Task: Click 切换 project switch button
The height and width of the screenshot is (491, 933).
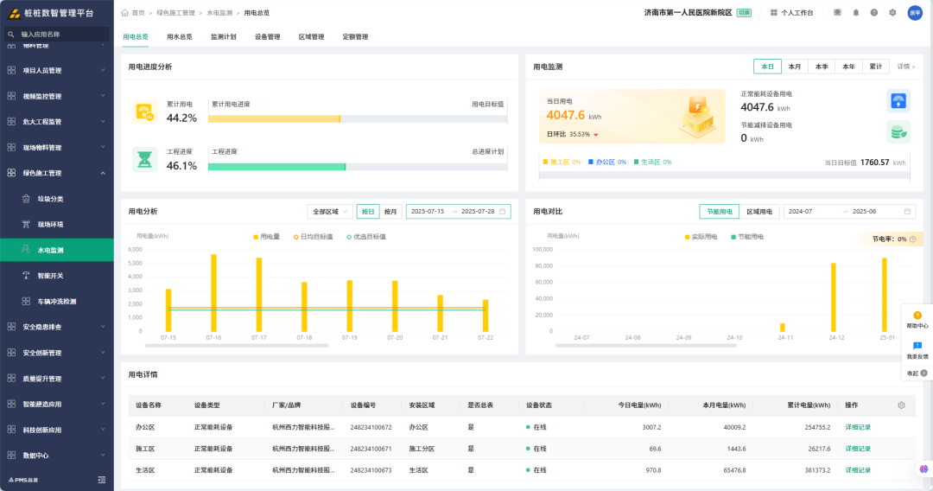Action: pyautogui.click(x=744, y=12)
